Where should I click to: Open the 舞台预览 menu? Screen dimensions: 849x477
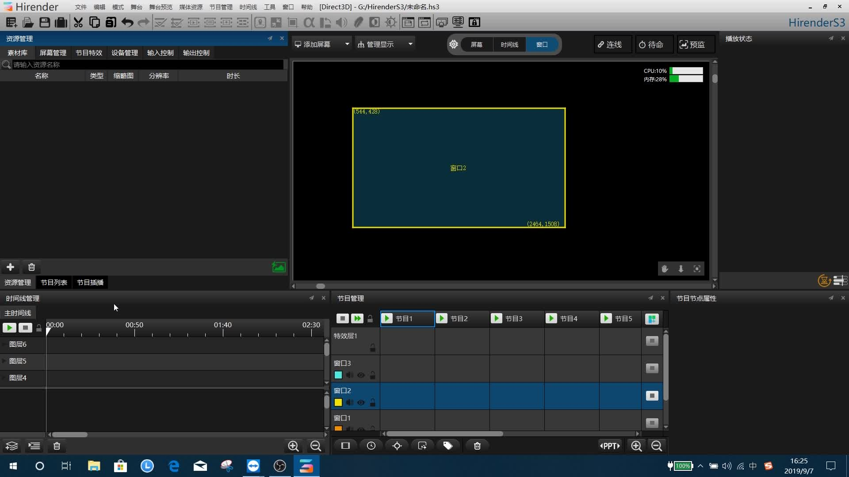click(161, 7)
